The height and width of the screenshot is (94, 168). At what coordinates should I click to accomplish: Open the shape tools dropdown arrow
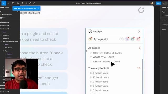(x=15, y=3)
